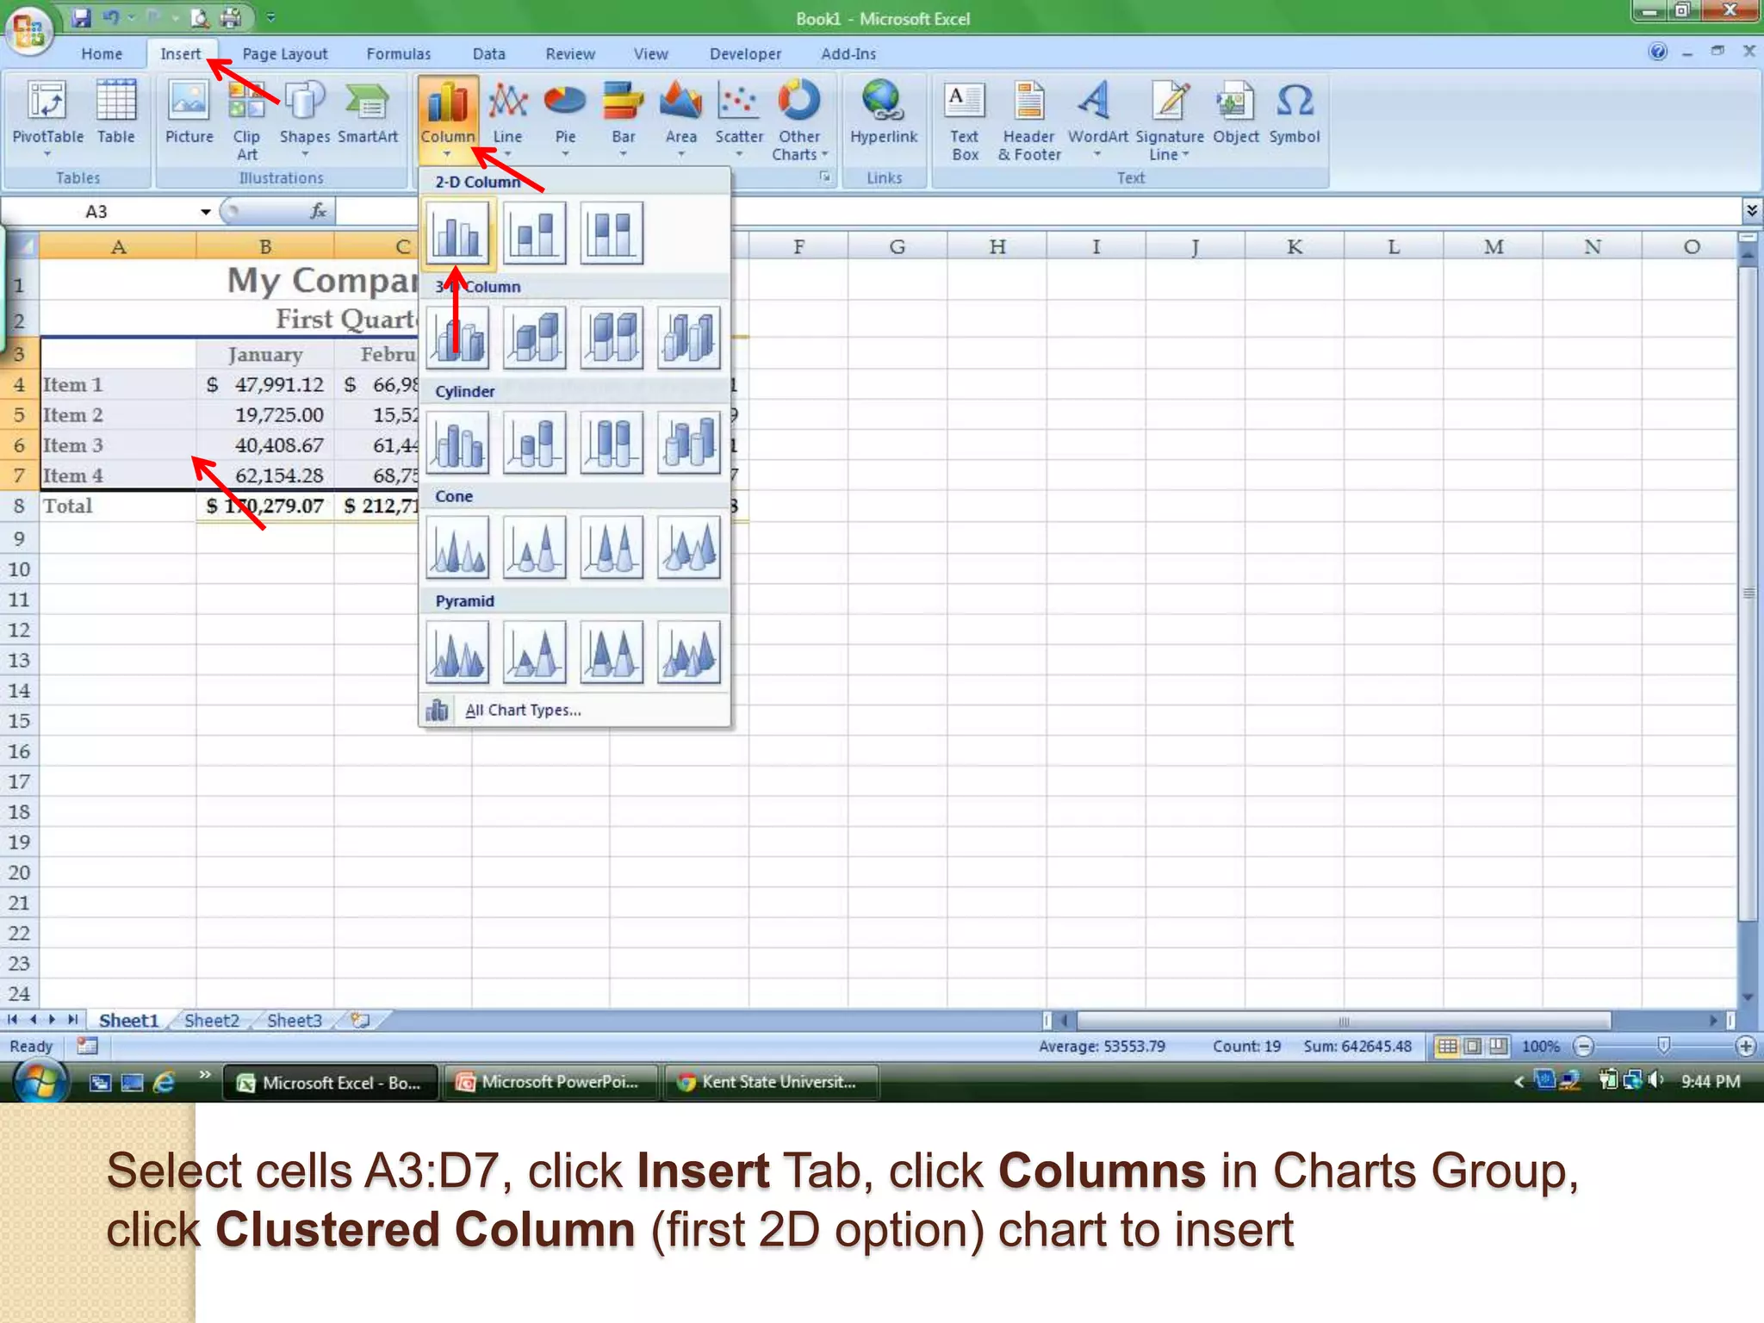The height and width of the screenshot is (1323, 1764).
Task: Open Excel Help
Action: click(1657, 52)
